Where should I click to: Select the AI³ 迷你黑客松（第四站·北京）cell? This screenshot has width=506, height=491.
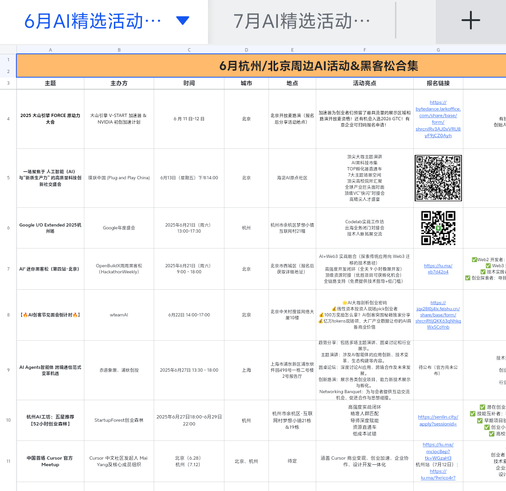tap(50, 269)
